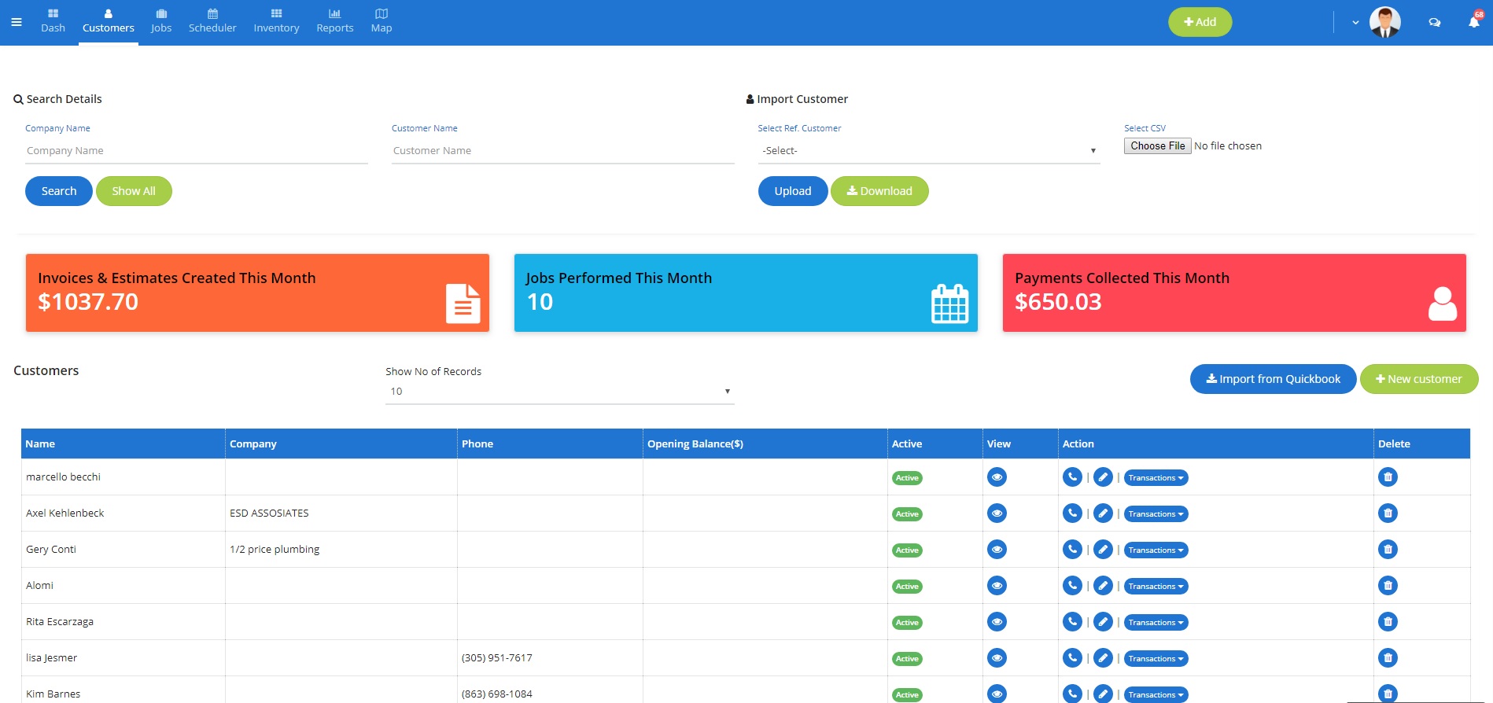This screenshot has width=1493, height=703.
Task: Edit Rita Escarzaga with pencil icon
Action: pyautogui.click(x=1103, y=622)
